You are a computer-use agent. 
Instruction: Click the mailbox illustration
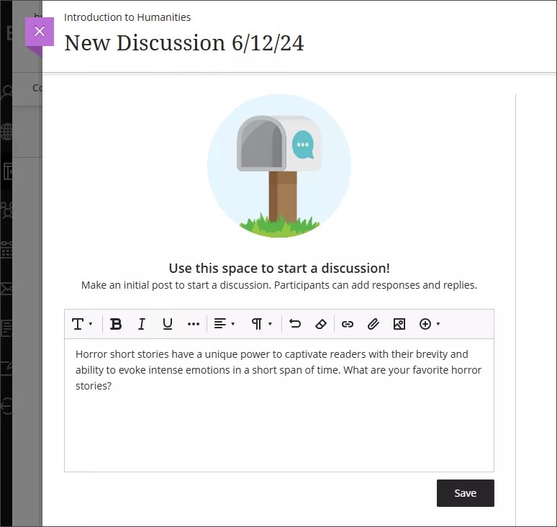click(278, 166)
